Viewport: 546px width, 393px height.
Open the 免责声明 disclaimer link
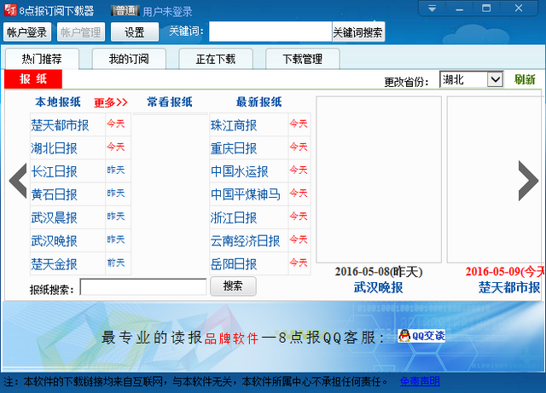click(x=420, y=381)
